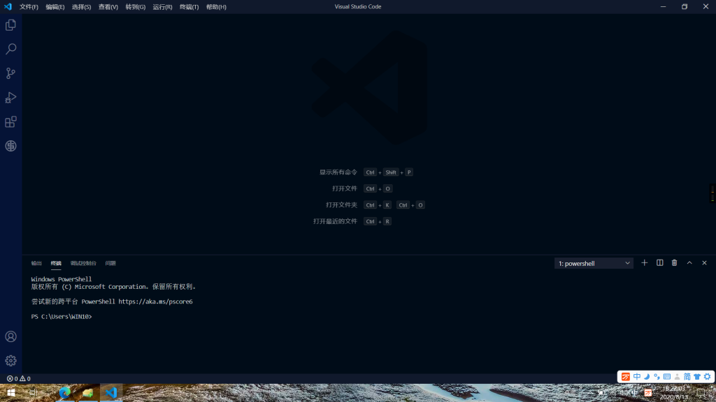Open Task View on the taskbar
The width and height of the screenshot is (716, 402).
click(x=34, y=392)
